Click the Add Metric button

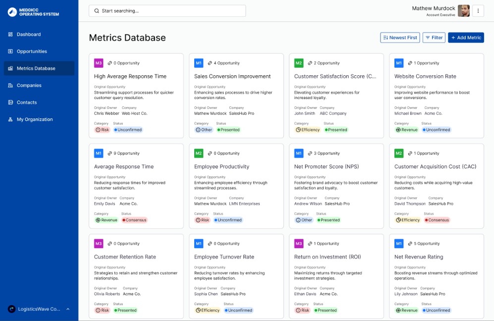click(466, 37)
